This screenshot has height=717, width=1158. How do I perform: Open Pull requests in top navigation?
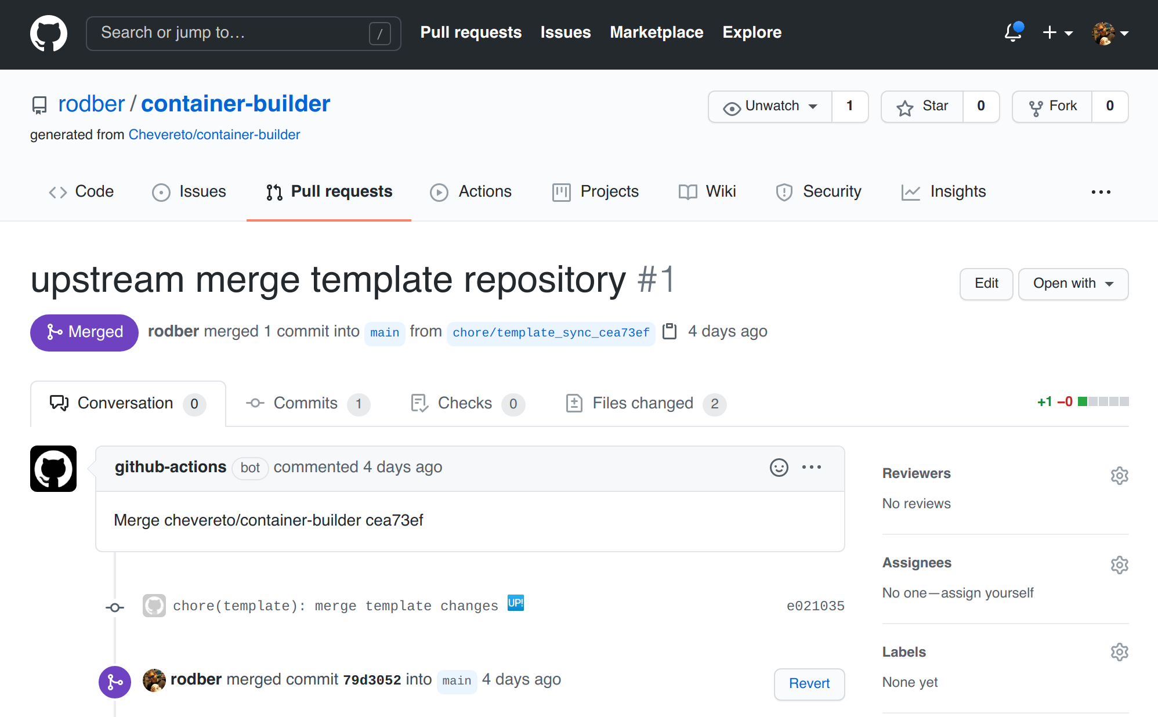click(471, 32)
